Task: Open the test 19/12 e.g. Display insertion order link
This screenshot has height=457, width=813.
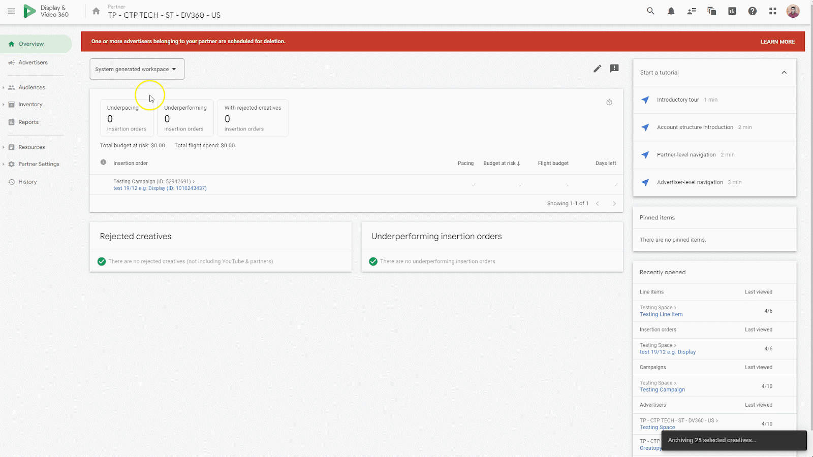Action: coord(159,188)
